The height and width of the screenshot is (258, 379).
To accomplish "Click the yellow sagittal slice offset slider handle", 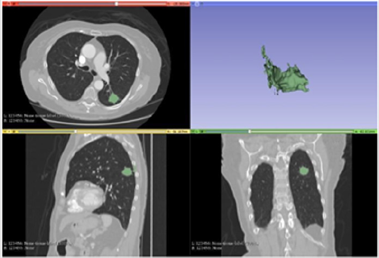I will coord(75,132).
